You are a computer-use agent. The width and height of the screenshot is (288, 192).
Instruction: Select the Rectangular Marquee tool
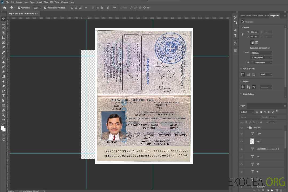click(3, 23)
